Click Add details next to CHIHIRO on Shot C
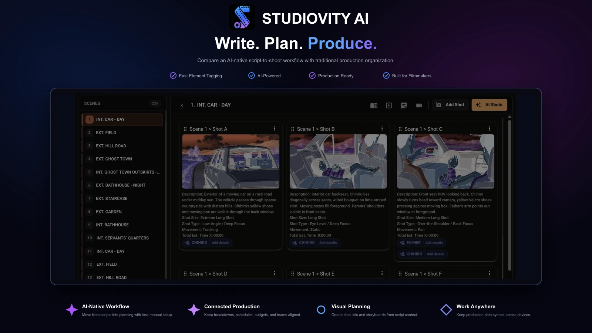Screen dimensions: 592x333 [x=435, y=254]
